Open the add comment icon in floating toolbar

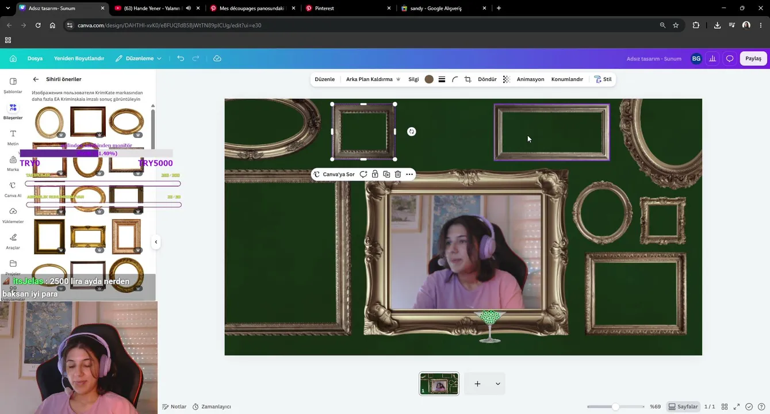point(363,174)
